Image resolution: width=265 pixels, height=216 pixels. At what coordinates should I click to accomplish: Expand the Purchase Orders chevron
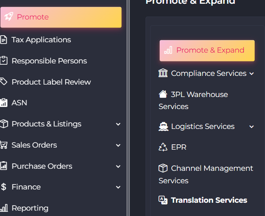tap(118, 167)
